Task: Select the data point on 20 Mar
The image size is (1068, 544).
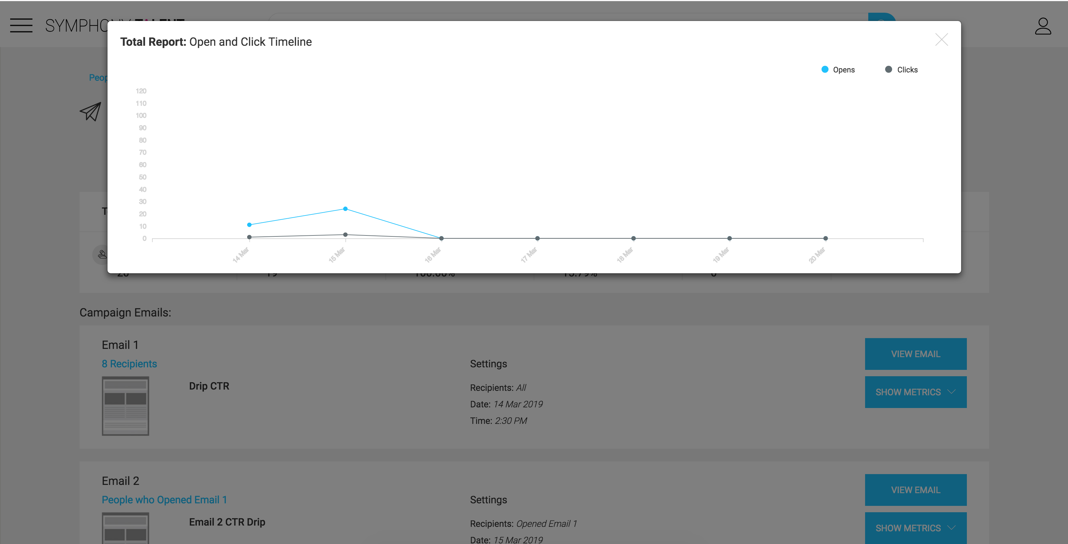Action: coord(825,238)
